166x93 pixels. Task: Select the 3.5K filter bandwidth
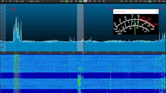pyautogui.click(x=159, y=1)
